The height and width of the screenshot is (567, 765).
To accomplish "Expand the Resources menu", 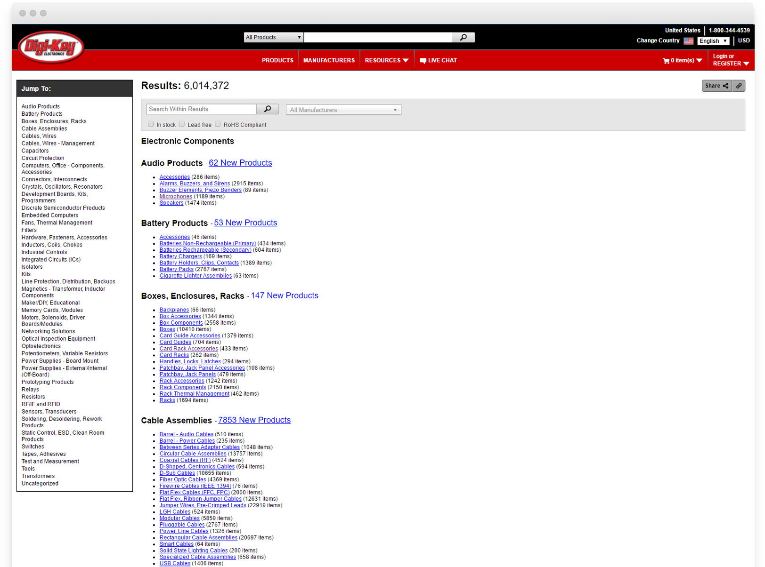I will click(x=386, y=60).
